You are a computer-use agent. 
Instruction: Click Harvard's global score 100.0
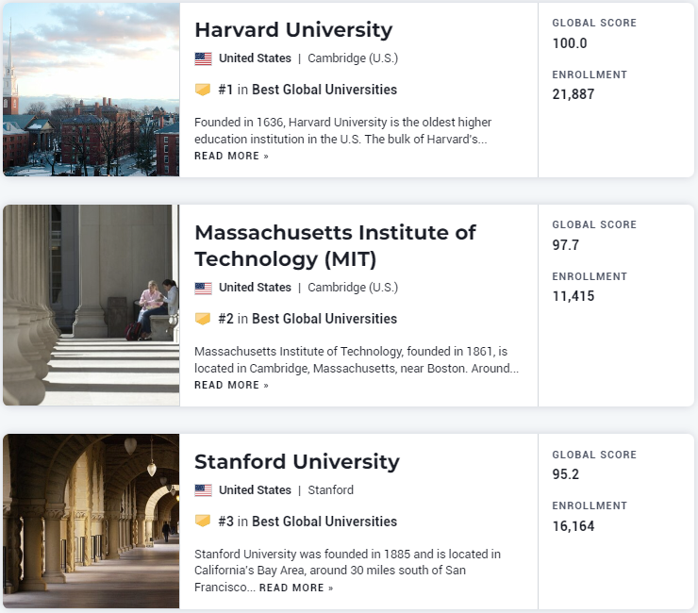(570, 43)
